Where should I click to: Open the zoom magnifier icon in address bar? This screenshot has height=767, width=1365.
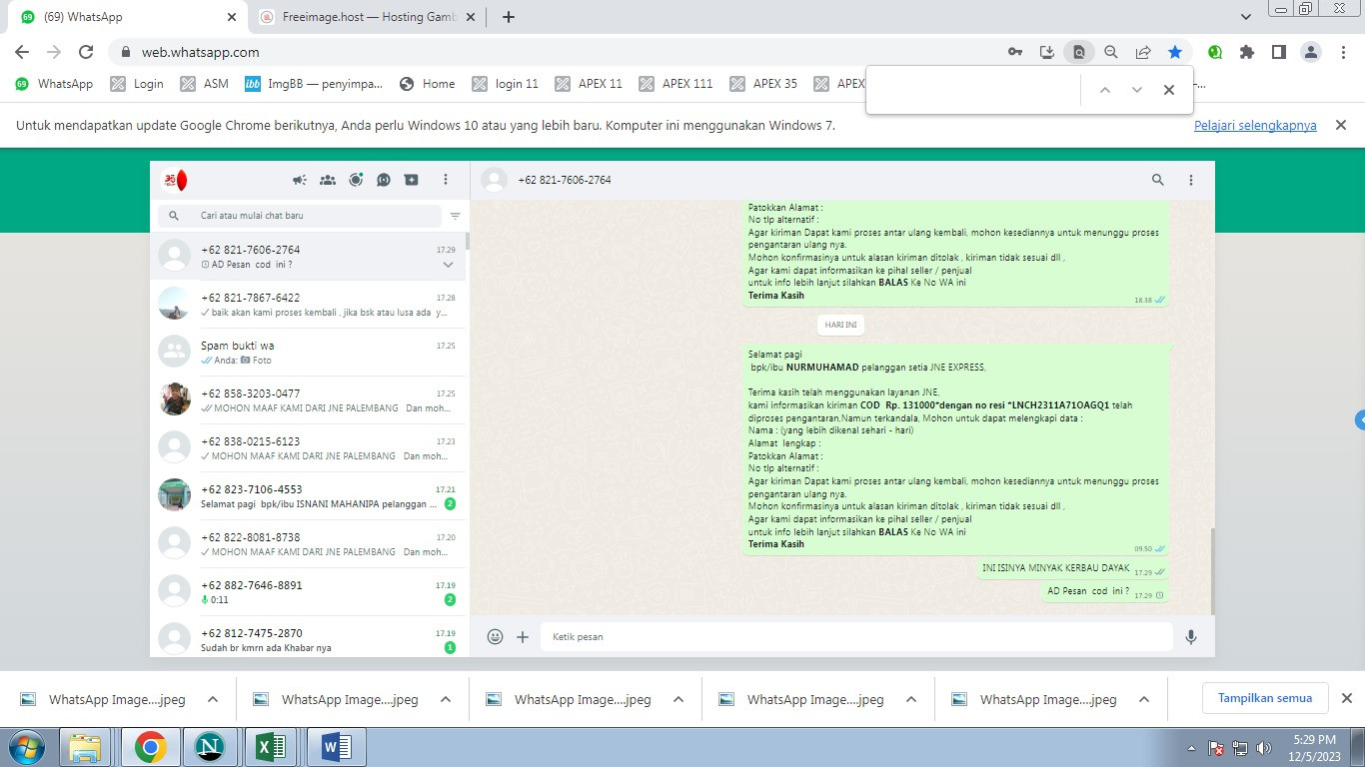pyautogui.click(x=1111, y=52)
